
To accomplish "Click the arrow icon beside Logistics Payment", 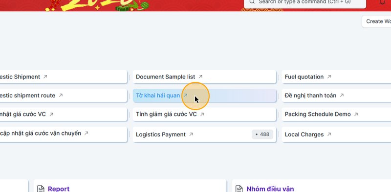I will tap(191, 134).
